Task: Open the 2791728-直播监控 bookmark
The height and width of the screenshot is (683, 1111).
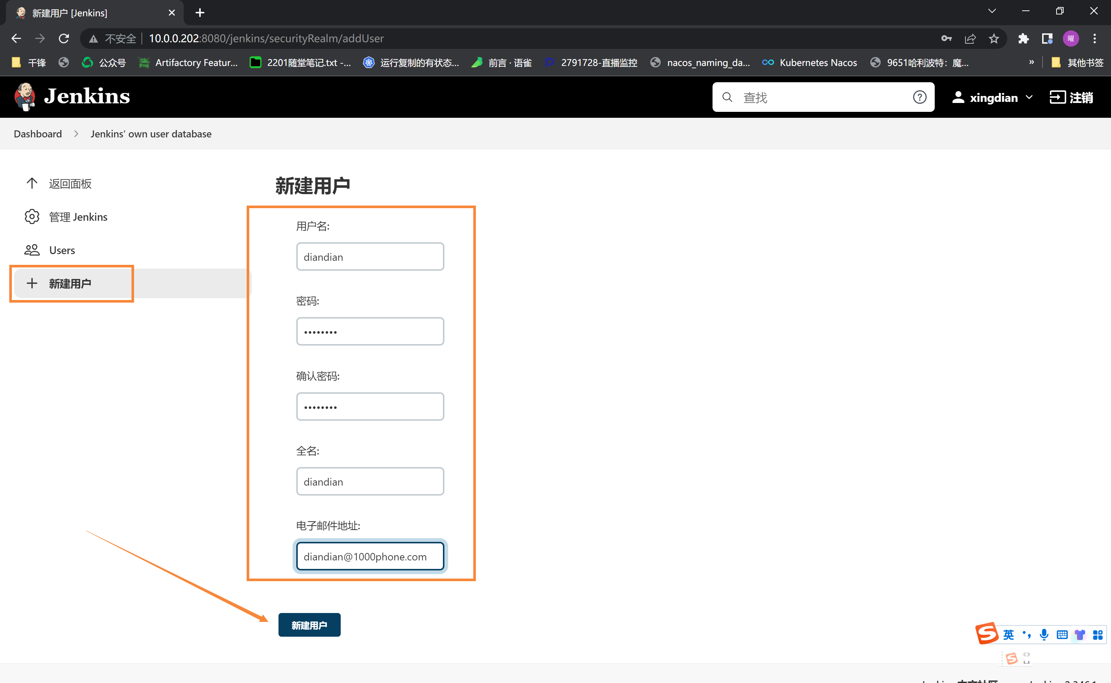Action: (x=591, y=62)
